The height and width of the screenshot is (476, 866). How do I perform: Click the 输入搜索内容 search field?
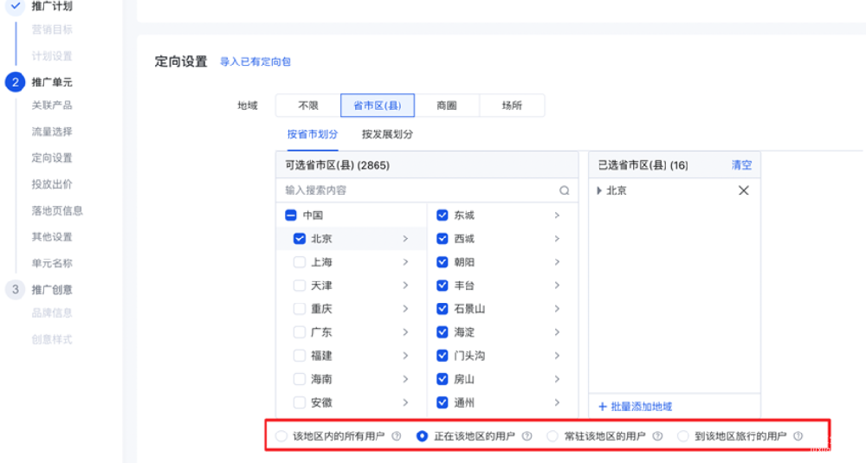(416, 190)
